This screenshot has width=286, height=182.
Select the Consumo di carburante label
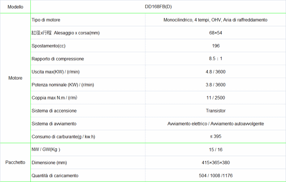63,136
